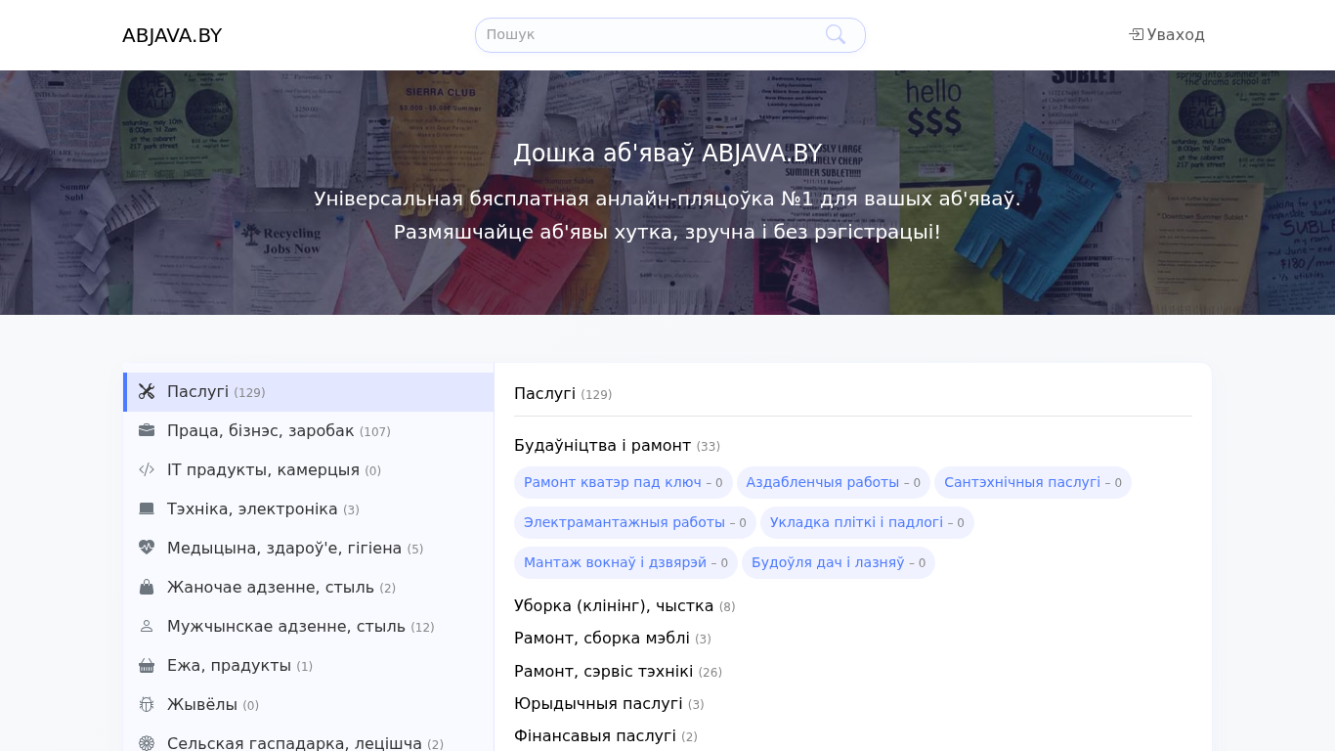Click the basket icon beside Ежа, прадукты

tap(147, 665)
